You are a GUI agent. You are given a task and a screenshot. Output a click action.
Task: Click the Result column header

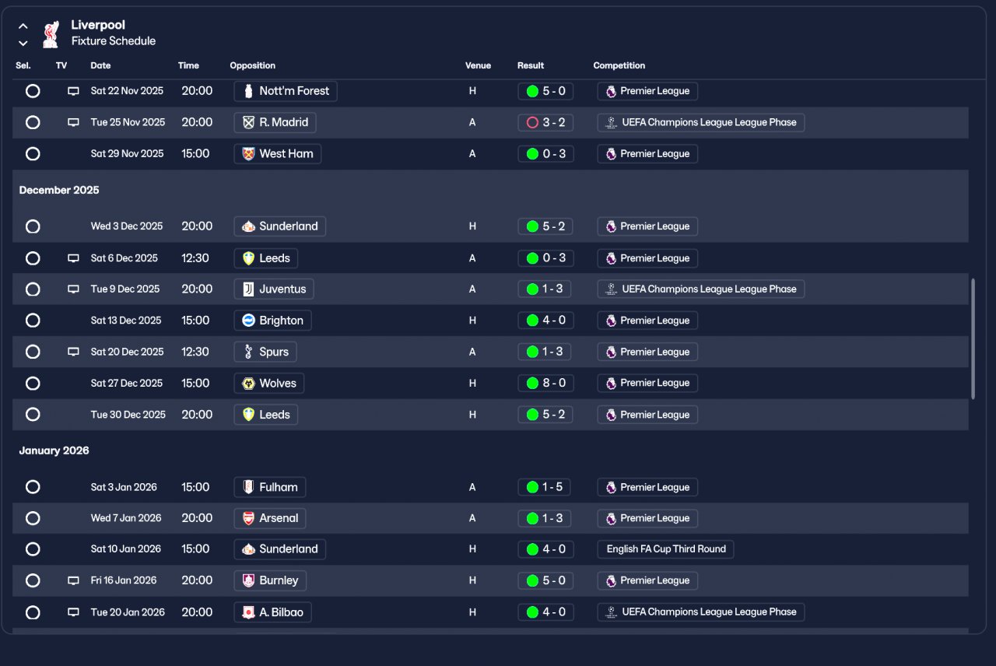point(531,65)
